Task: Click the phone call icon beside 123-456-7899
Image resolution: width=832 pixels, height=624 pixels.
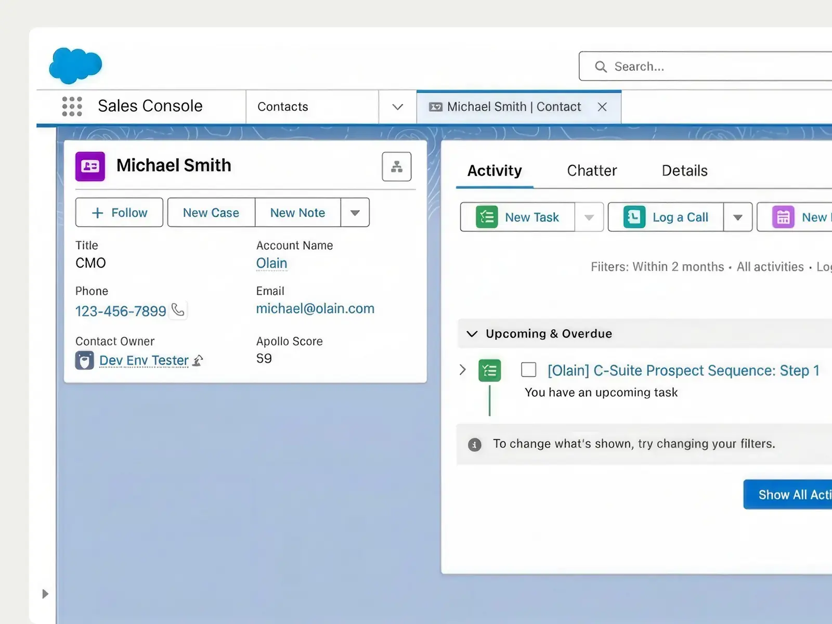Action: click(178, 310)
